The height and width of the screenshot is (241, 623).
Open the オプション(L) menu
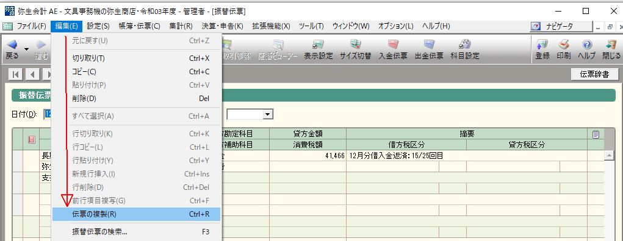[396, 26]
